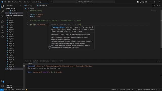Viewport: 162px width, 91px height.
Task: Open the Tabnine hexagon view
Action: pos(3,36)
